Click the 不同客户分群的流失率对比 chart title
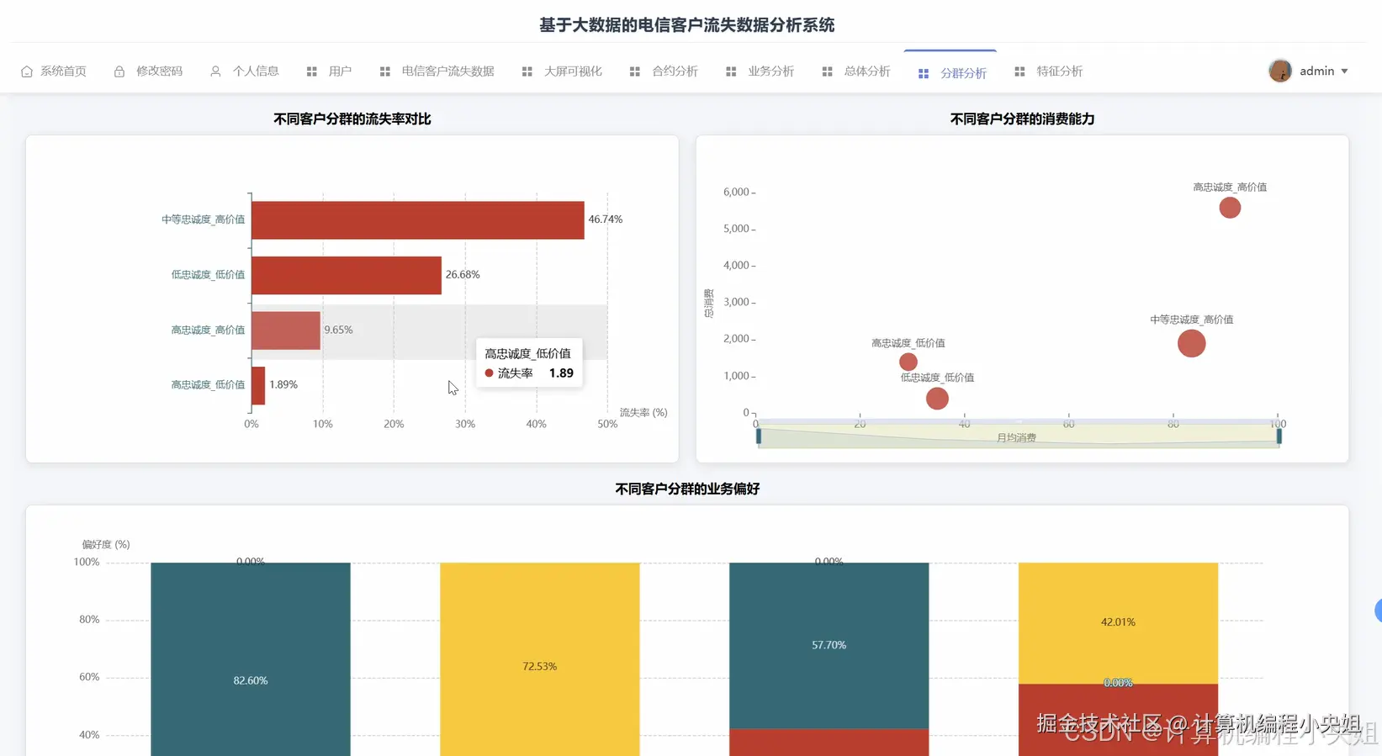This screenshot has height=756, width=1382. (352, 119)
